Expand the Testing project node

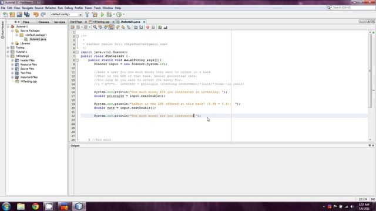[8, 47]
